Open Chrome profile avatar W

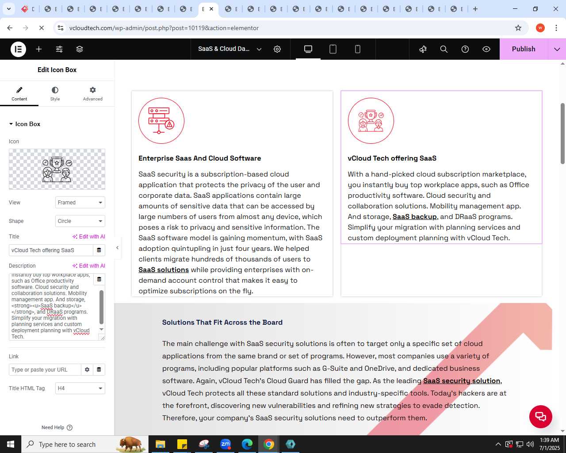coord(540,28)
